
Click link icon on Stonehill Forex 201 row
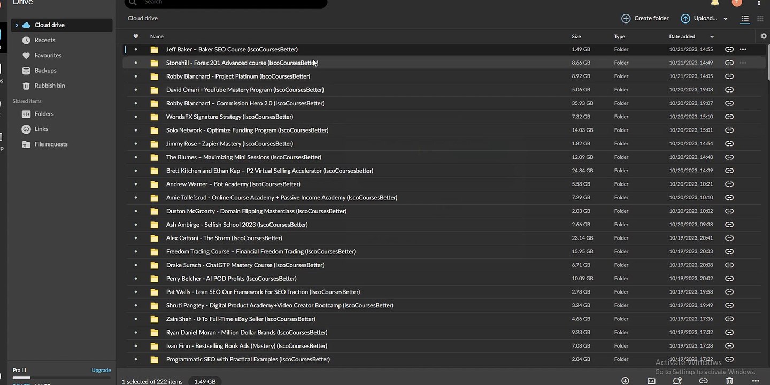[729, 63]
